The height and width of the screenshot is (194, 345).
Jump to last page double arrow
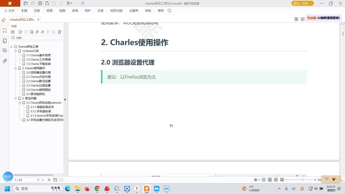point(49,180)
